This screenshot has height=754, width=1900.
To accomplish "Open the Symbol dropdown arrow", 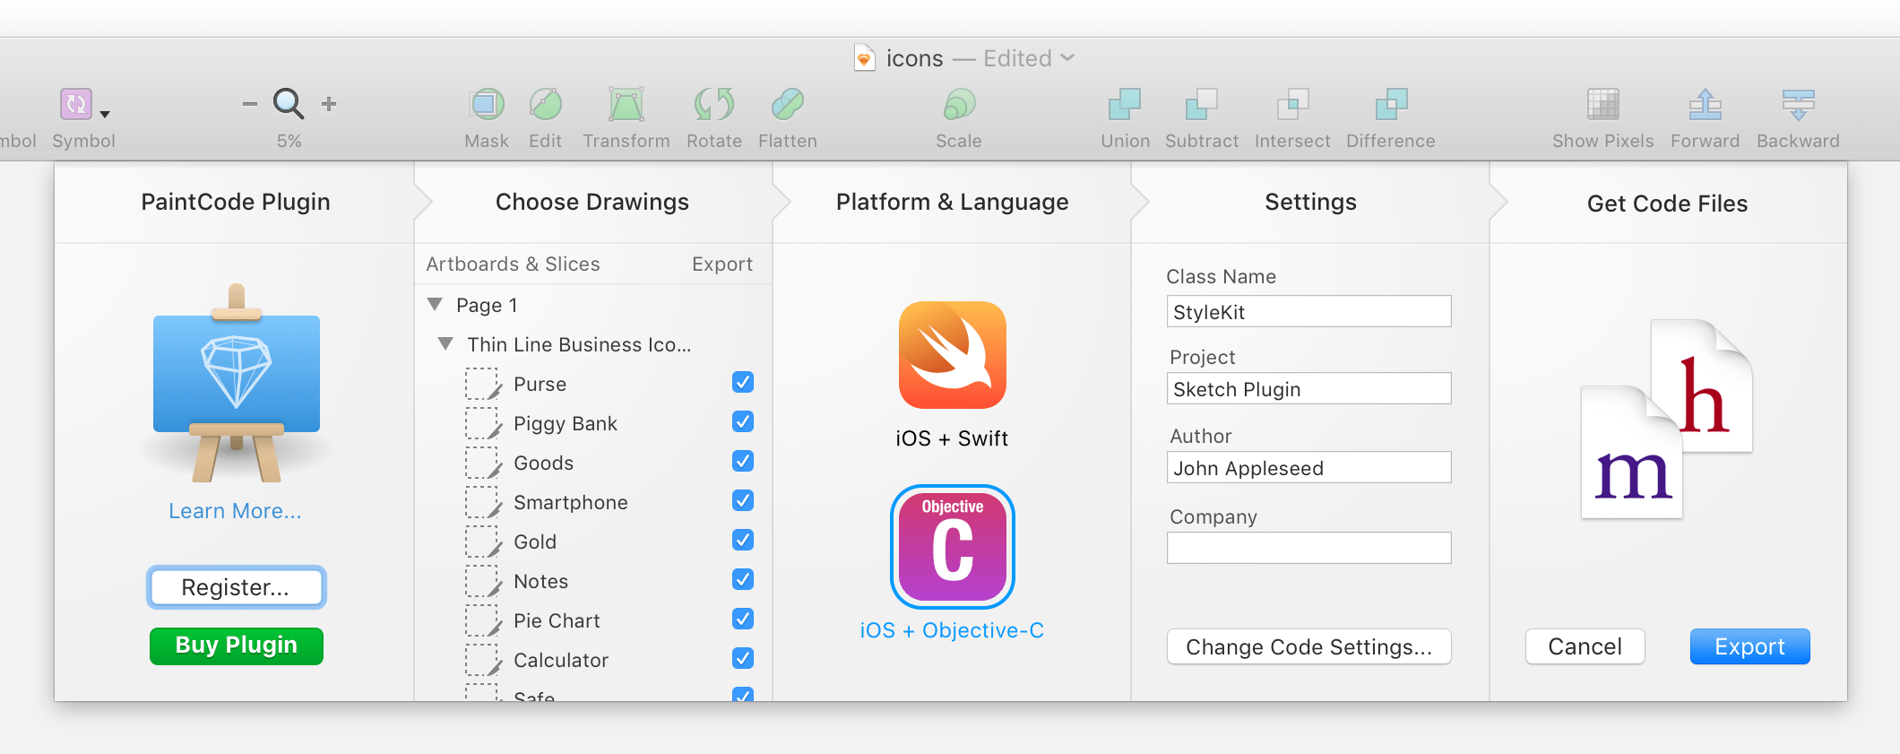I will (105, 115).
